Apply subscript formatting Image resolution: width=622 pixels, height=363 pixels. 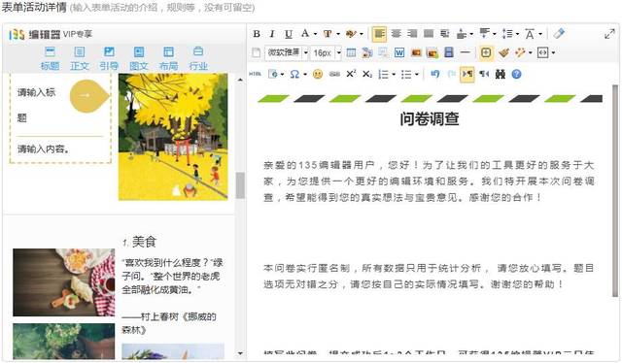click(367, 74)
